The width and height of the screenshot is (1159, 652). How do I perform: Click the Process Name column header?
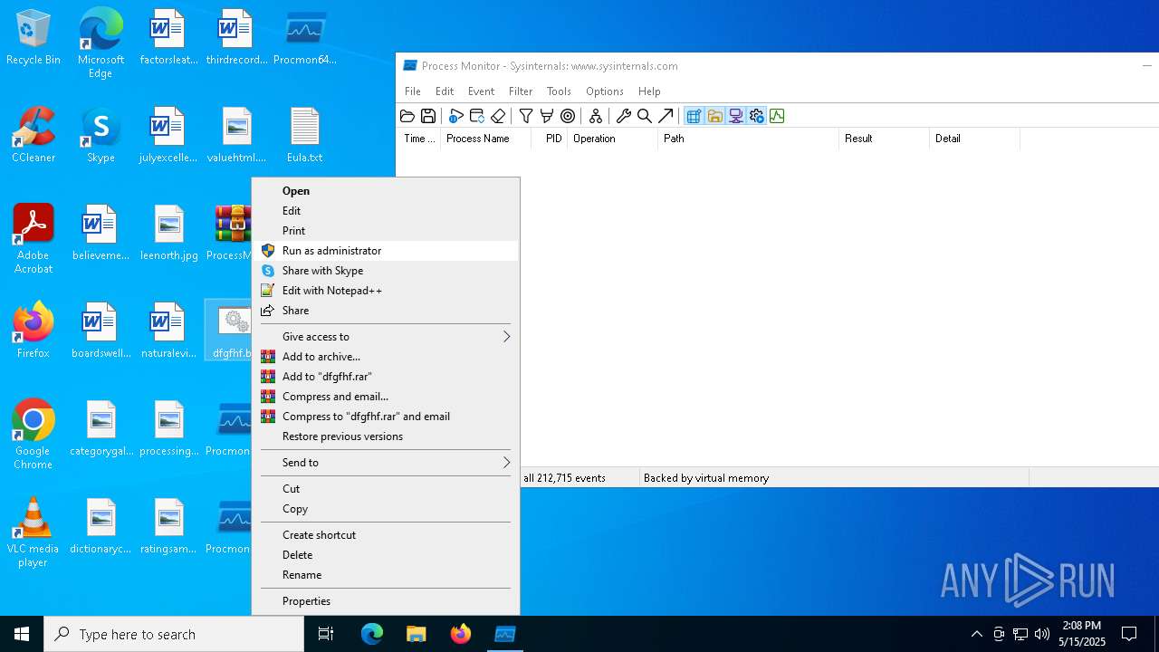coord(485,139)
